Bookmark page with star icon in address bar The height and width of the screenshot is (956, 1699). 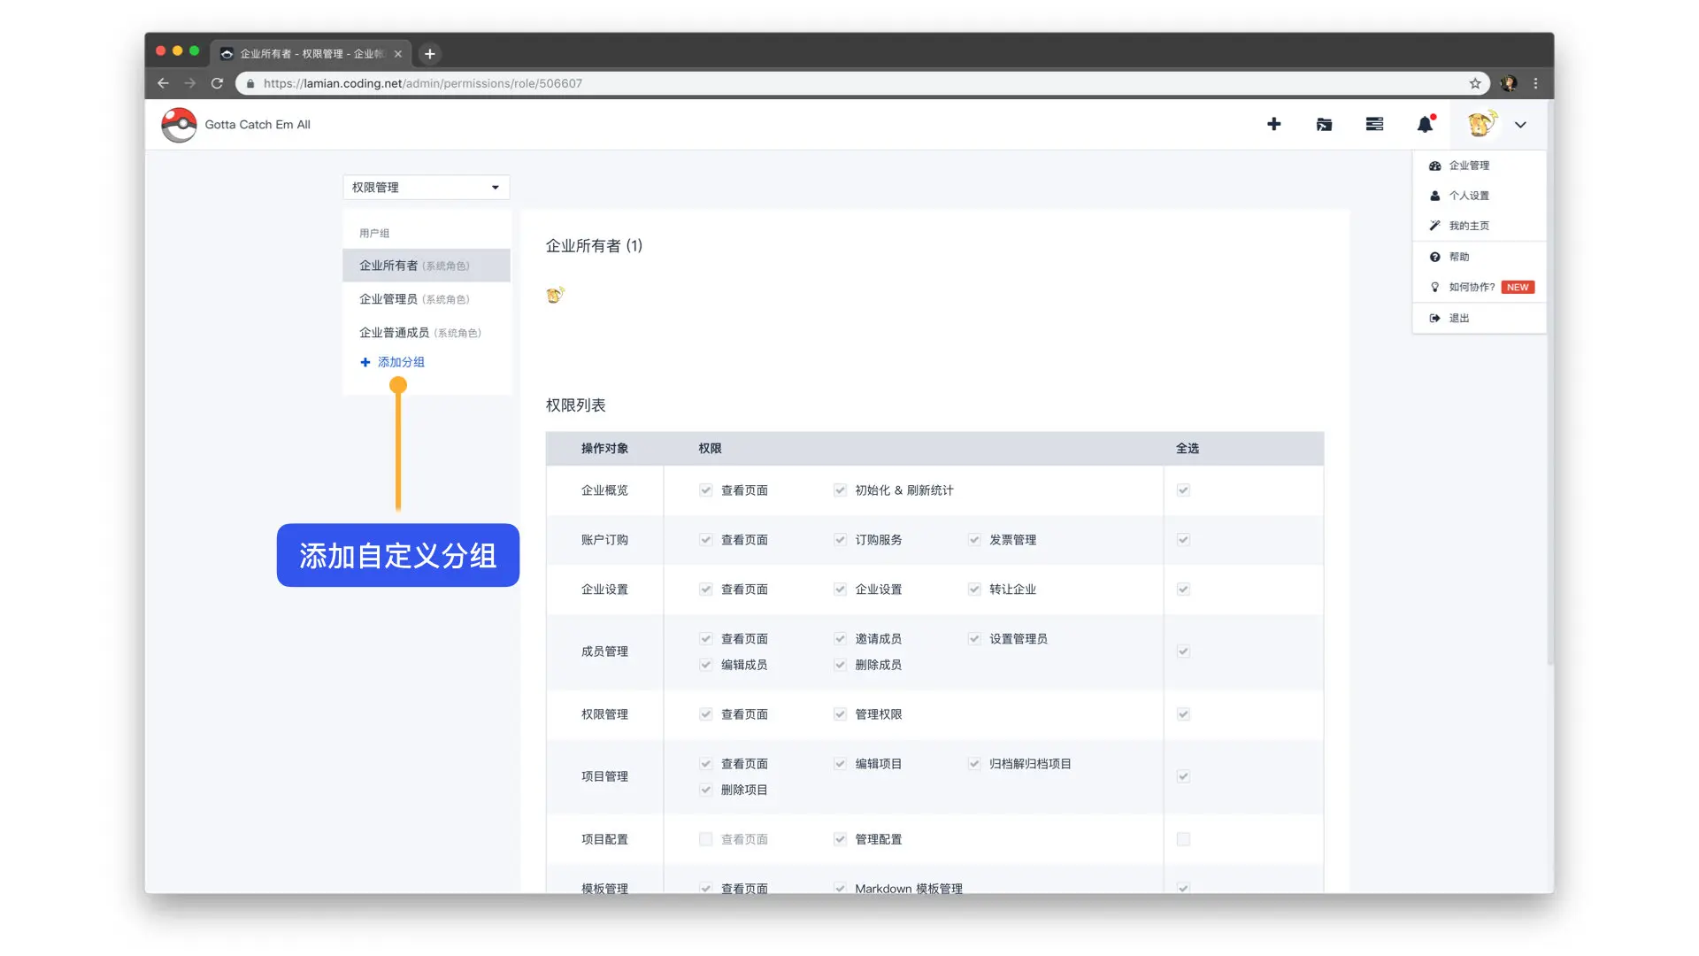tap(1475, 83)
